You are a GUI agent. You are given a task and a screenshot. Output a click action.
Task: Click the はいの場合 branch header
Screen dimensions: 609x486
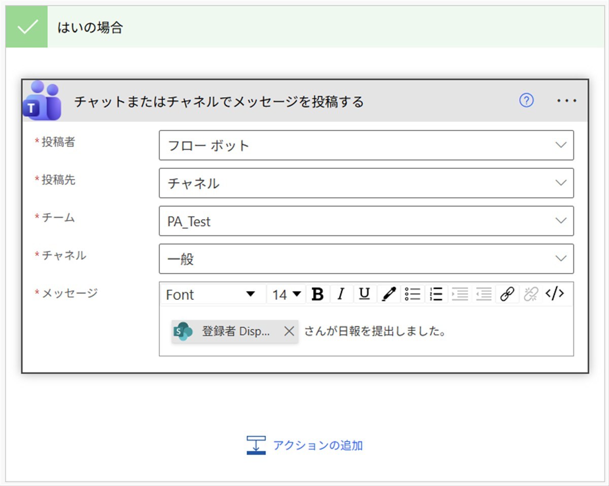[90, 27]
